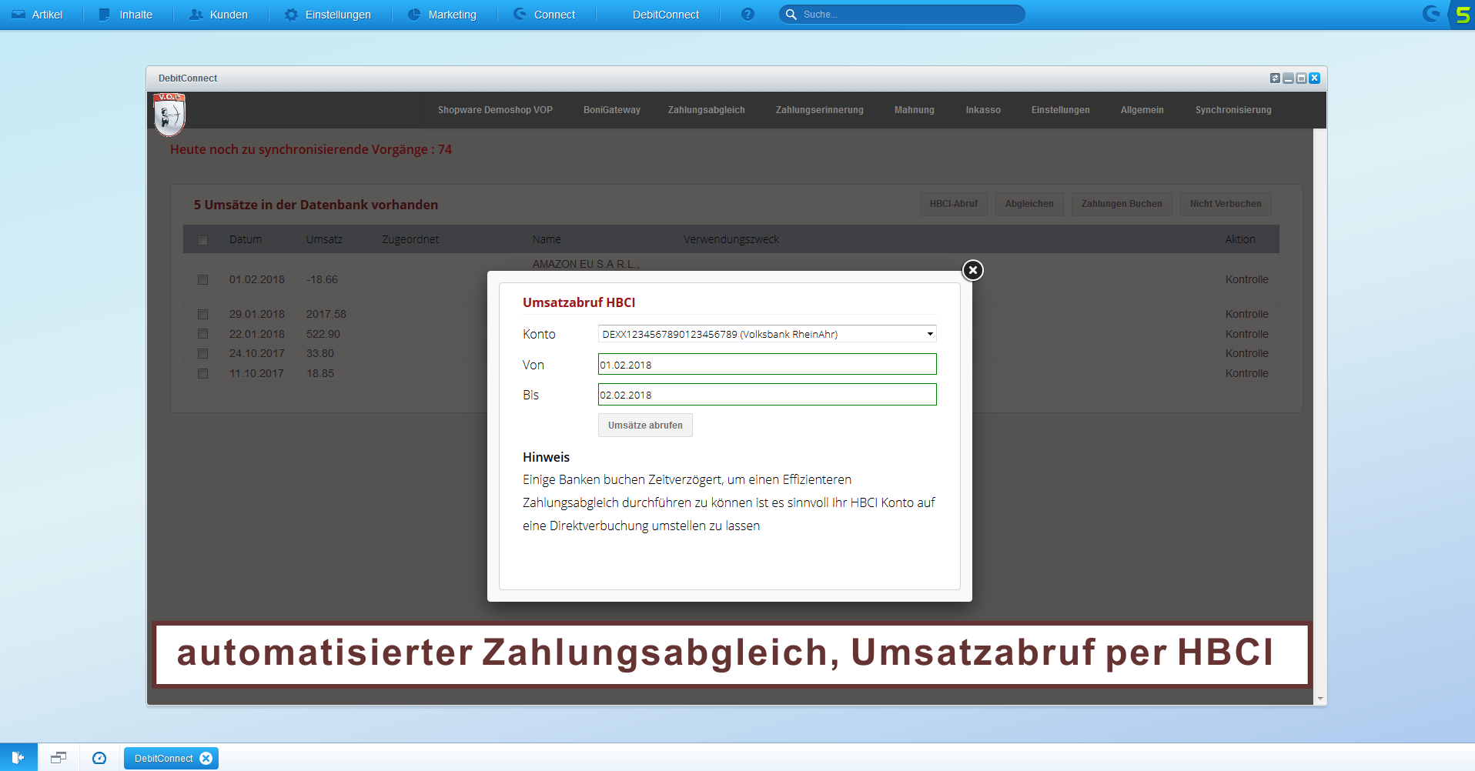Click the Shopware 5 logo icon
The width and height of the screenshot is (1475, 771).
1463,15
